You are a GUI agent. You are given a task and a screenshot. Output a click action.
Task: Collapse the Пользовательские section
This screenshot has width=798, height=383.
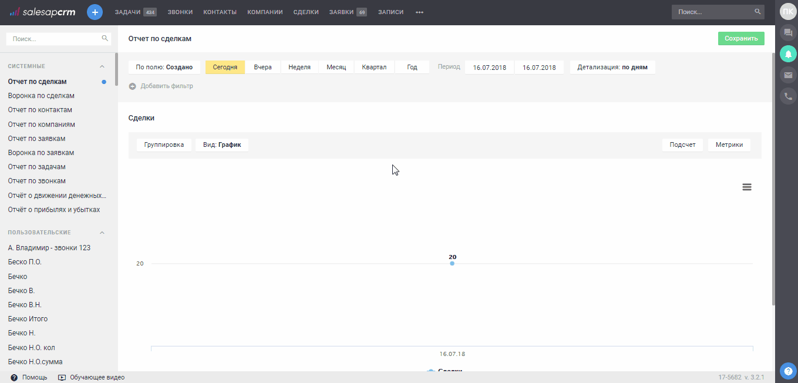[x=102, y=233]
